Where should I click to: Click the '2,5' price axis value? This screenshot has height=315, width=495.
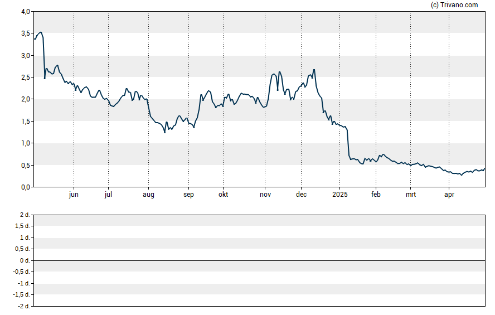[26, 77]
